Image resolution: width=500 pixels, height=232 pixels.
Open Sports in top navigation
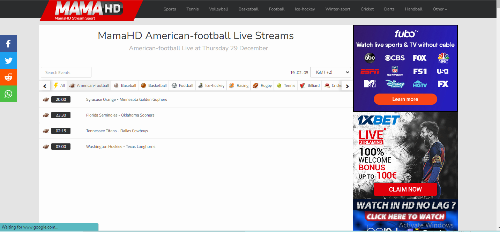pos(170,9)
